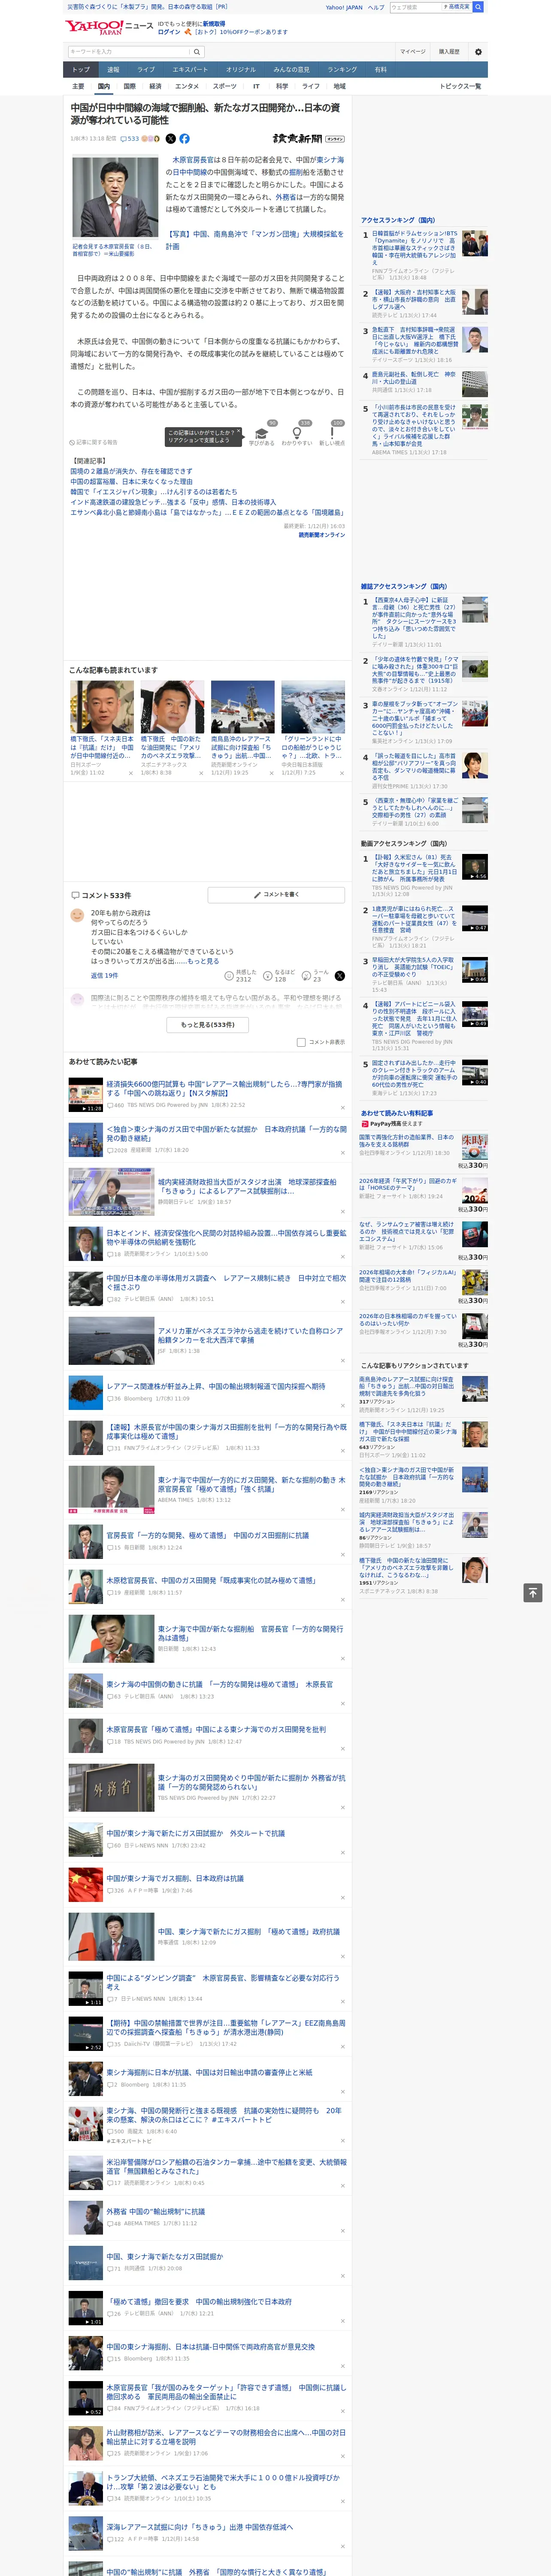
Task: Open 読売新聞オンライン source link
Action: (x=321, y=535)
